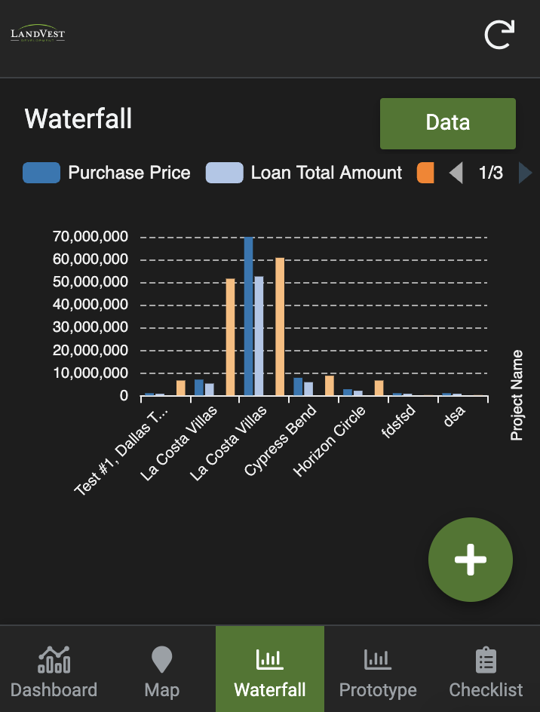Screen dimensions: 540x712
Task: Click the tallest La Costa Villas blue bar
Action: (248, 317)
